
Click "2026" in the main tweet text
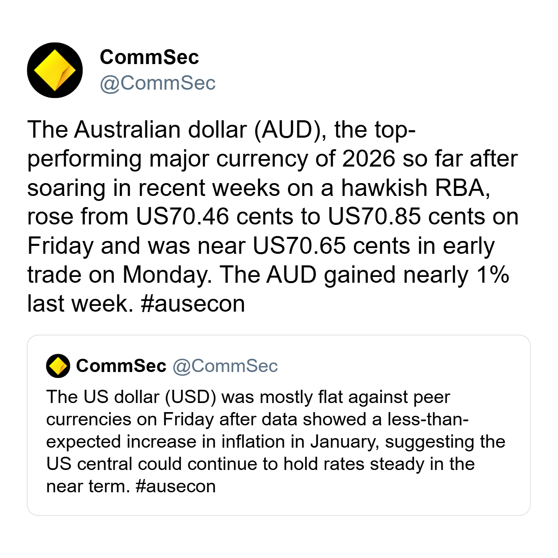coord(369,159)
